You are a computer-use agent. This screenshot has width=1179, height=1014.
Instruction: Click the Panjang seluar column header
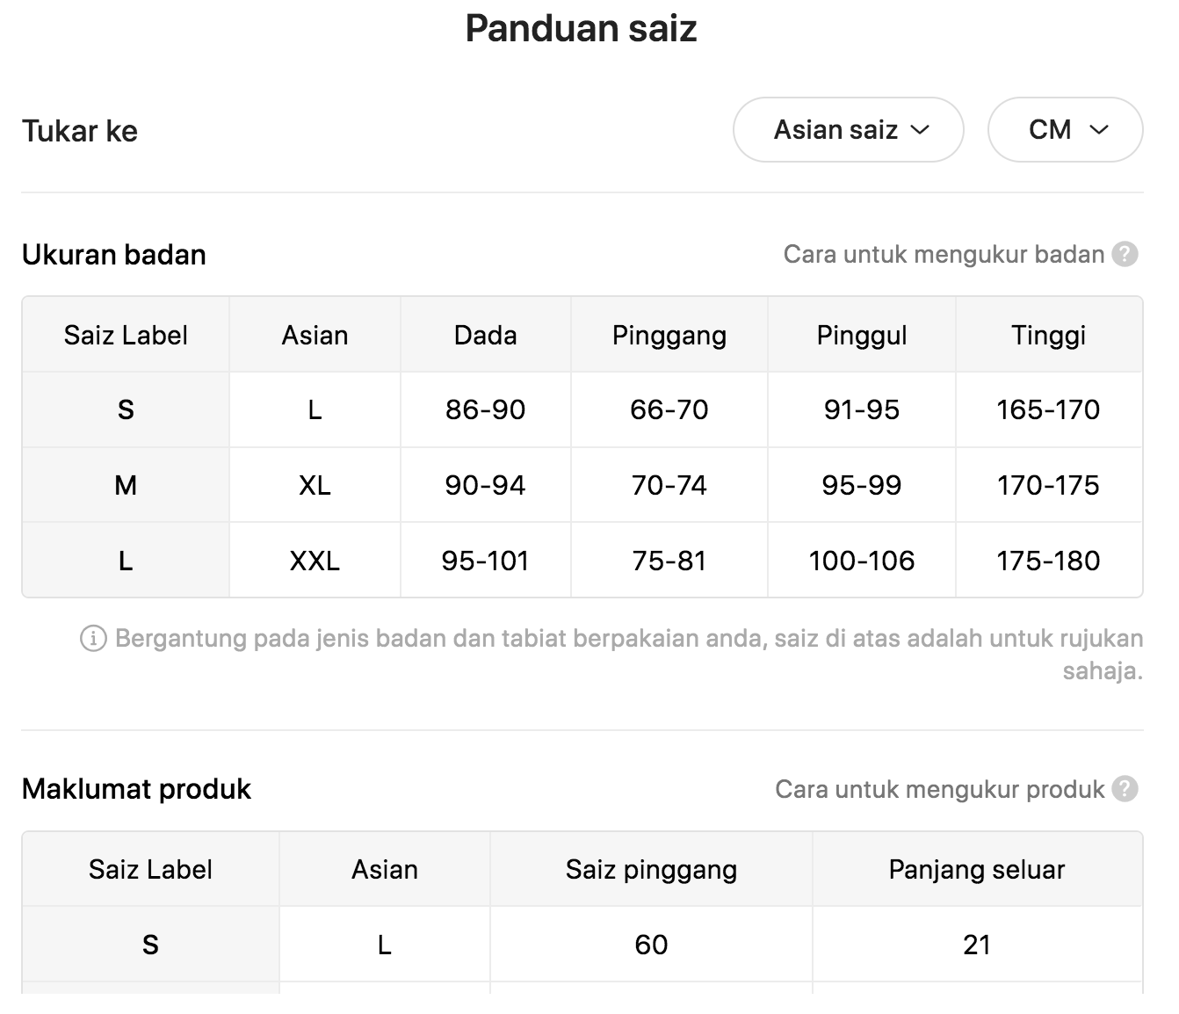click(977, 869)
